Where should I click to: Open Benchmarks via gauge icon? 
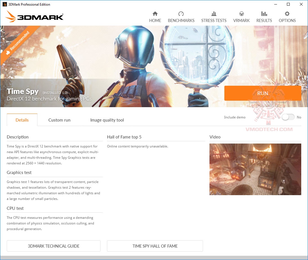click(181, 14)
